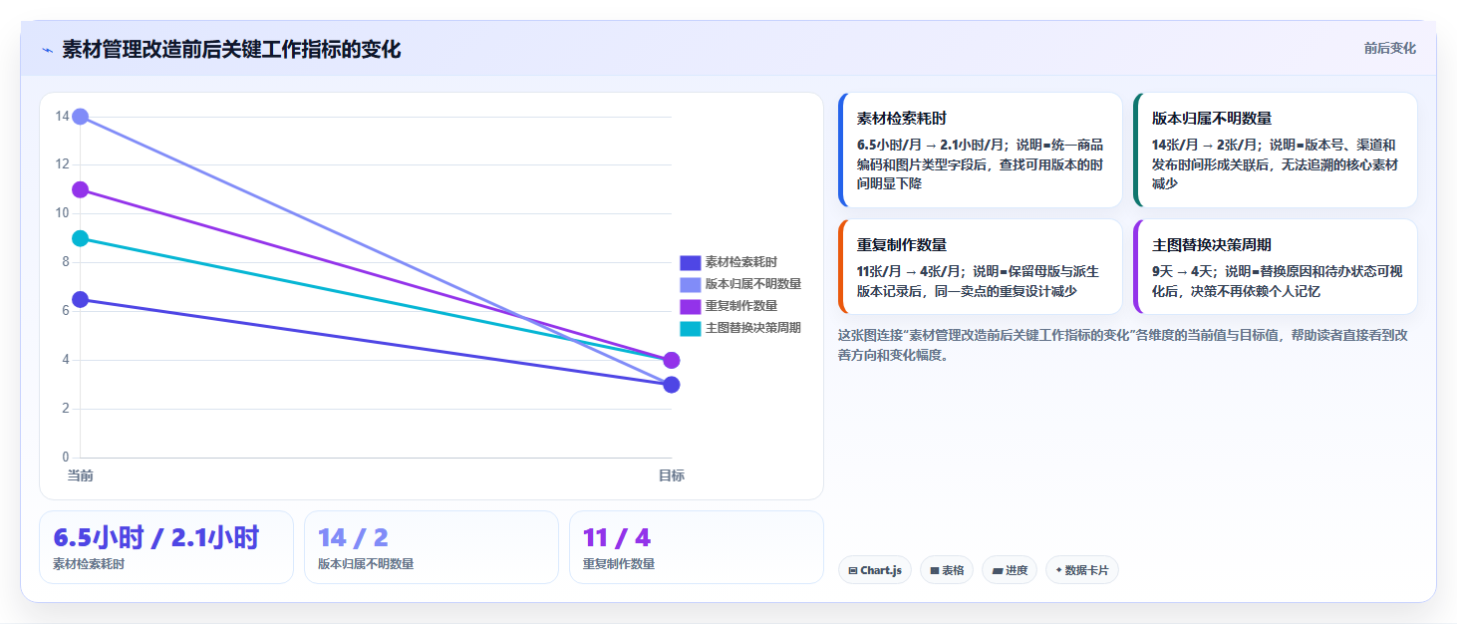This screenshot has width=1457, height=624.
Task: Toggle 主图替换决策周期 legend color box
Action: [691, 328]
